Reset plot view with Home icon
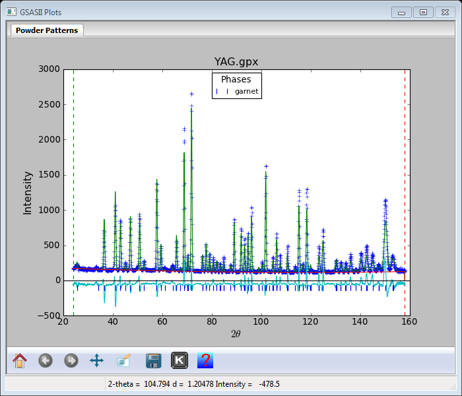462x396 pixels. click(x=20, y=360)
